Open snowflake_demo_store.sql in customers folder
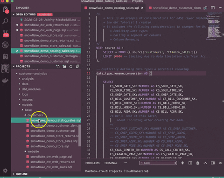This screenshot has height=178, width=224. pos(49,146)
